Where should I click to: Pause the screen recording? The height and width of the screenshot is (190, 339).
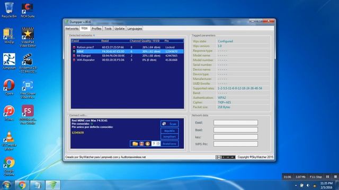(x=327, y=177)
